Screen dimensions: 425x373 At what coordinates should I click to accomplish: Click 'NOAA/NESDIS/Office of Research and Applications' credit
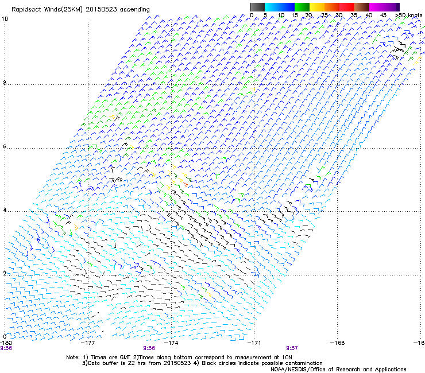pos(338,370)
